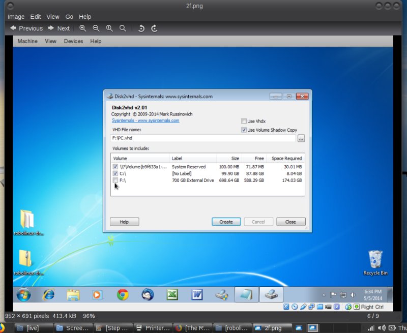
Task: Click inside the VHD file name field
Action: tap(198, 138)
